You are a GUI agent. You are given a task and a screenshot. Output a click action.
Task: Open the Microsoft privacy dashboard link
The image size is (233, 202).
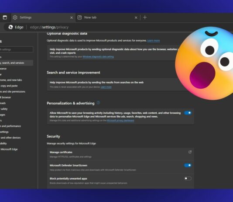point(120,120)
